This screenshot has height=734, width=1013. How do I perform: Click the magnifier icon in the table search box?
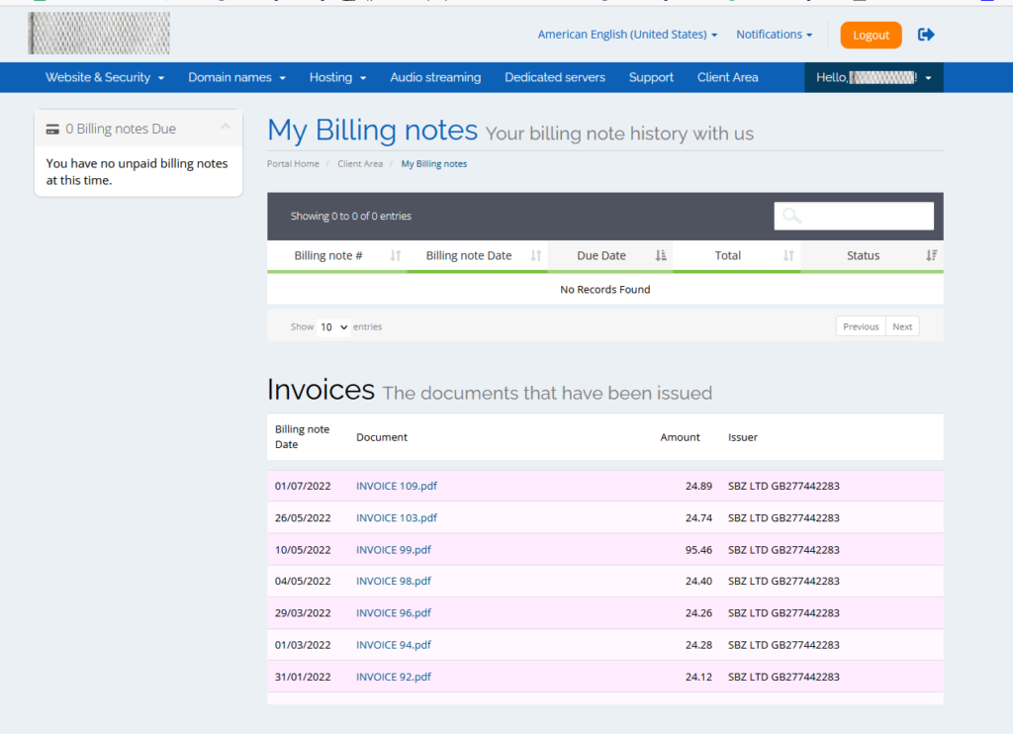790,215
